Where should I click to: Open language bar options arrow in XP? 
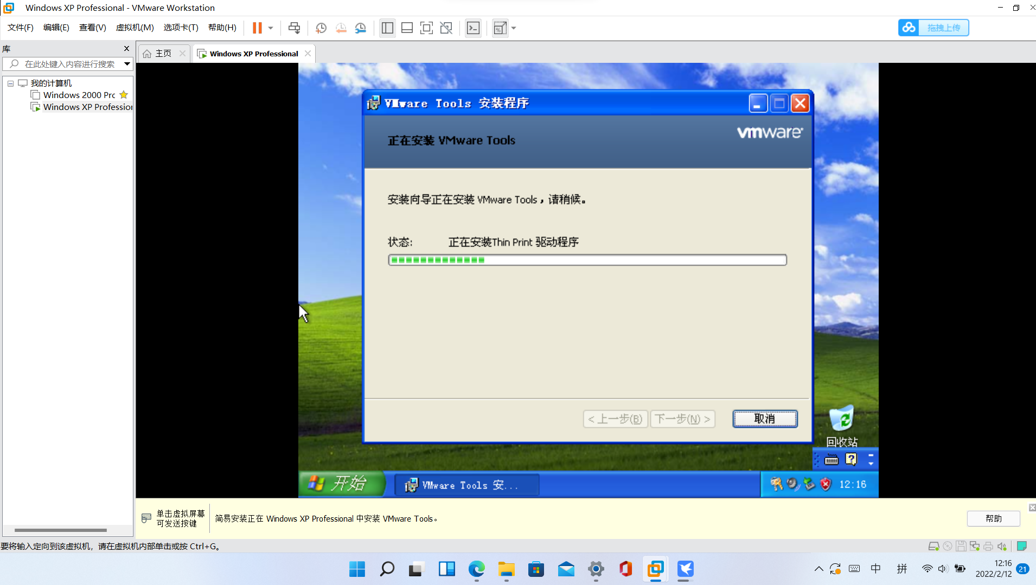tap(871, 464)
